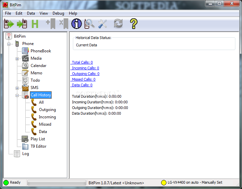This screenshot has height=189, width=242.
Task: Click the Phone handset icon in tree
Action: point(17,44)
